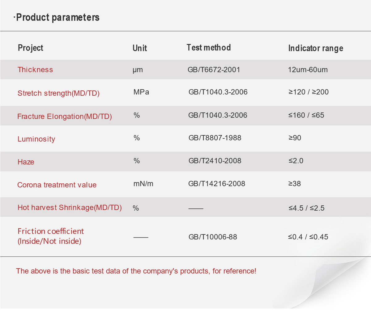Image resolution: width=371 pixels, height=315 pixels.
Task: Select the 12um-60um indicator value
Action: coord(308,70)
